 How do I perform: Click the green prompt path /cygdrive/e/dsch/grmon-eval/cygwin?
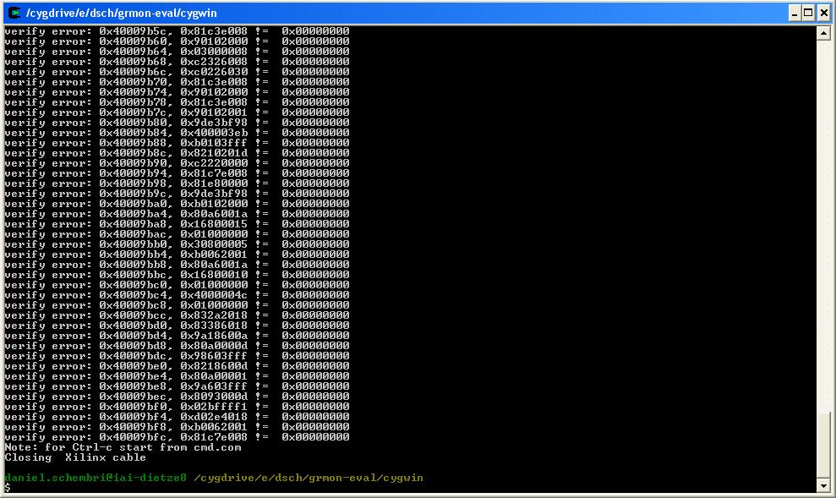coord(309,478)
